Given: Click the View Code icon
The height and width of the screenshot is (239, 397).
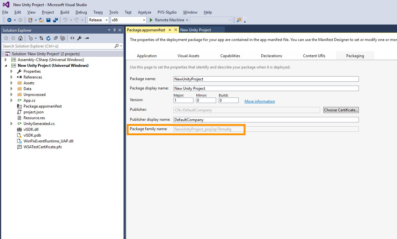Looking at the screenshot, I should (72, 38).
